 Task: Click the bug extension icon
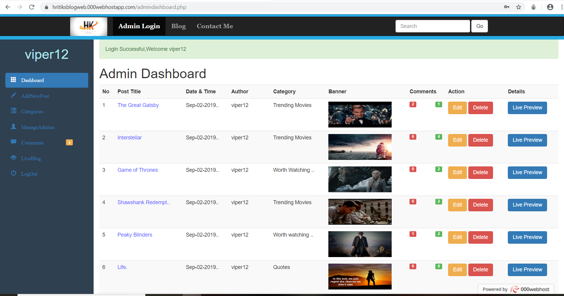[x=534, y=7]
